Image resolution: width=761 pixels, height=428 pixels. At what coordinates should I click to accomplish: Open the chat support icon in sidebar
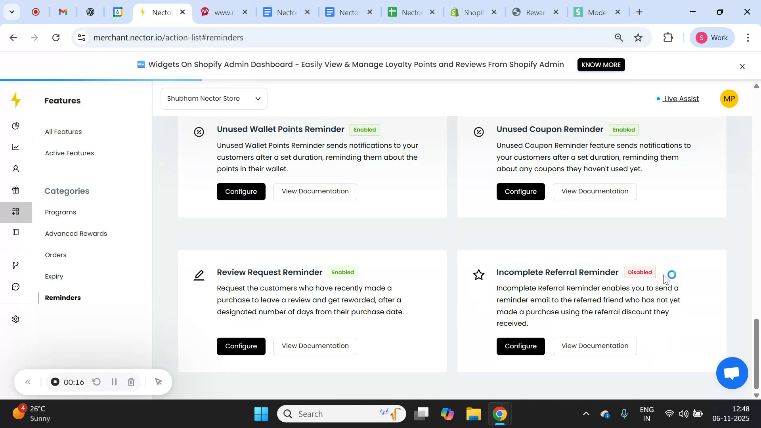coord(16,287)
